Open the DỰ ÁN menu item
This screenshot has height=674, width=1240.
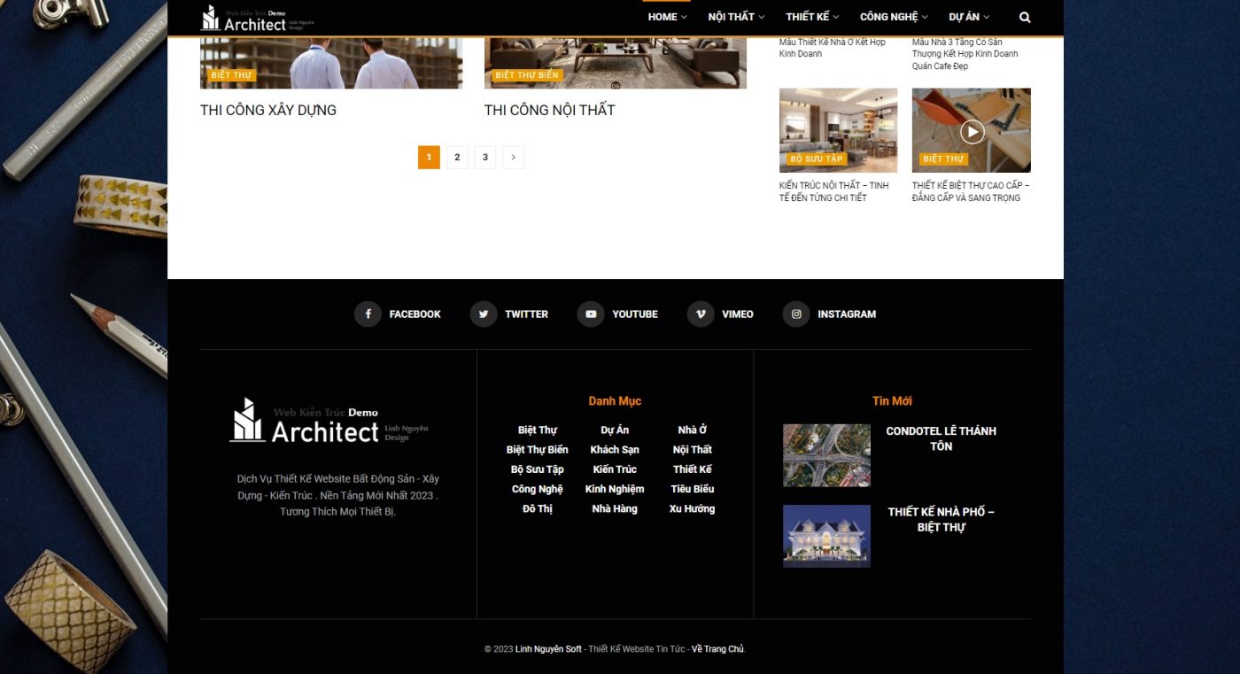(x=969, y=17)
